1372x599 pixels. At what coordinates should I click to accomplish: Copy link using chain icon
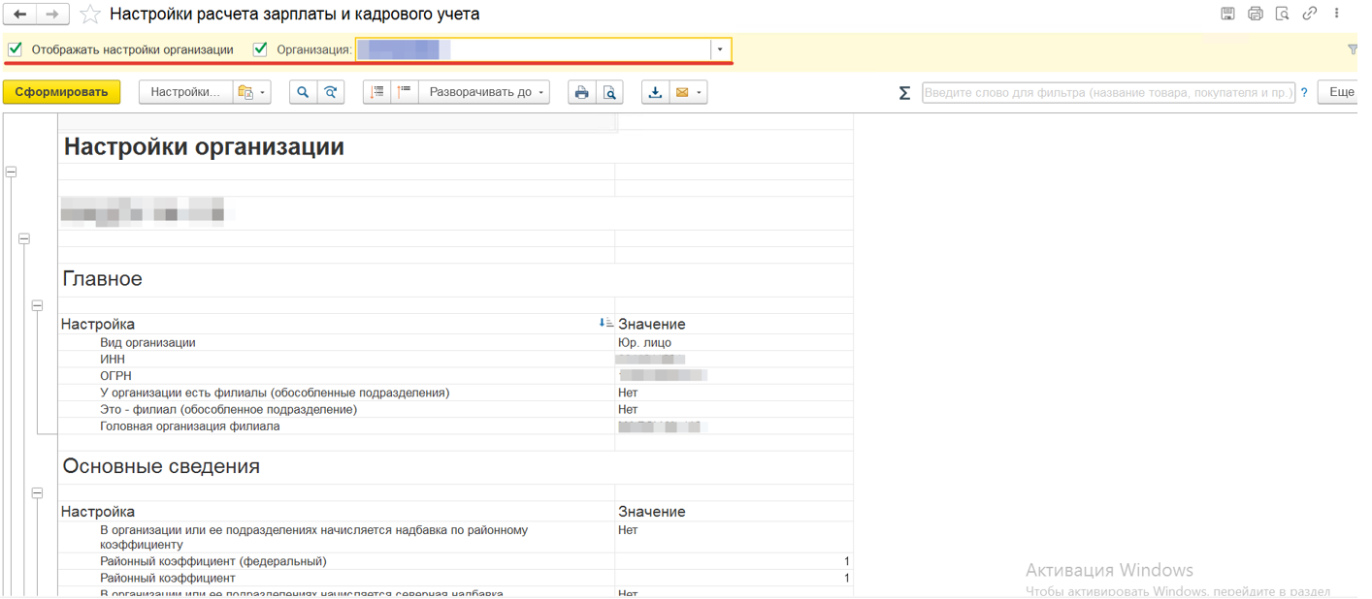coord(1309,14)
